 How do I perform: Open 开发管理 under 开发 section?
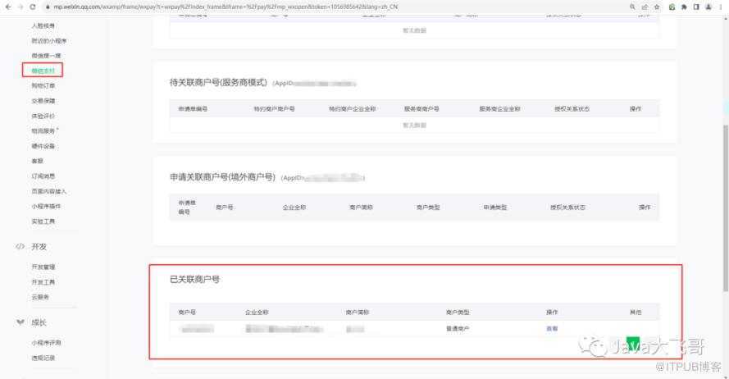[43, 267]
